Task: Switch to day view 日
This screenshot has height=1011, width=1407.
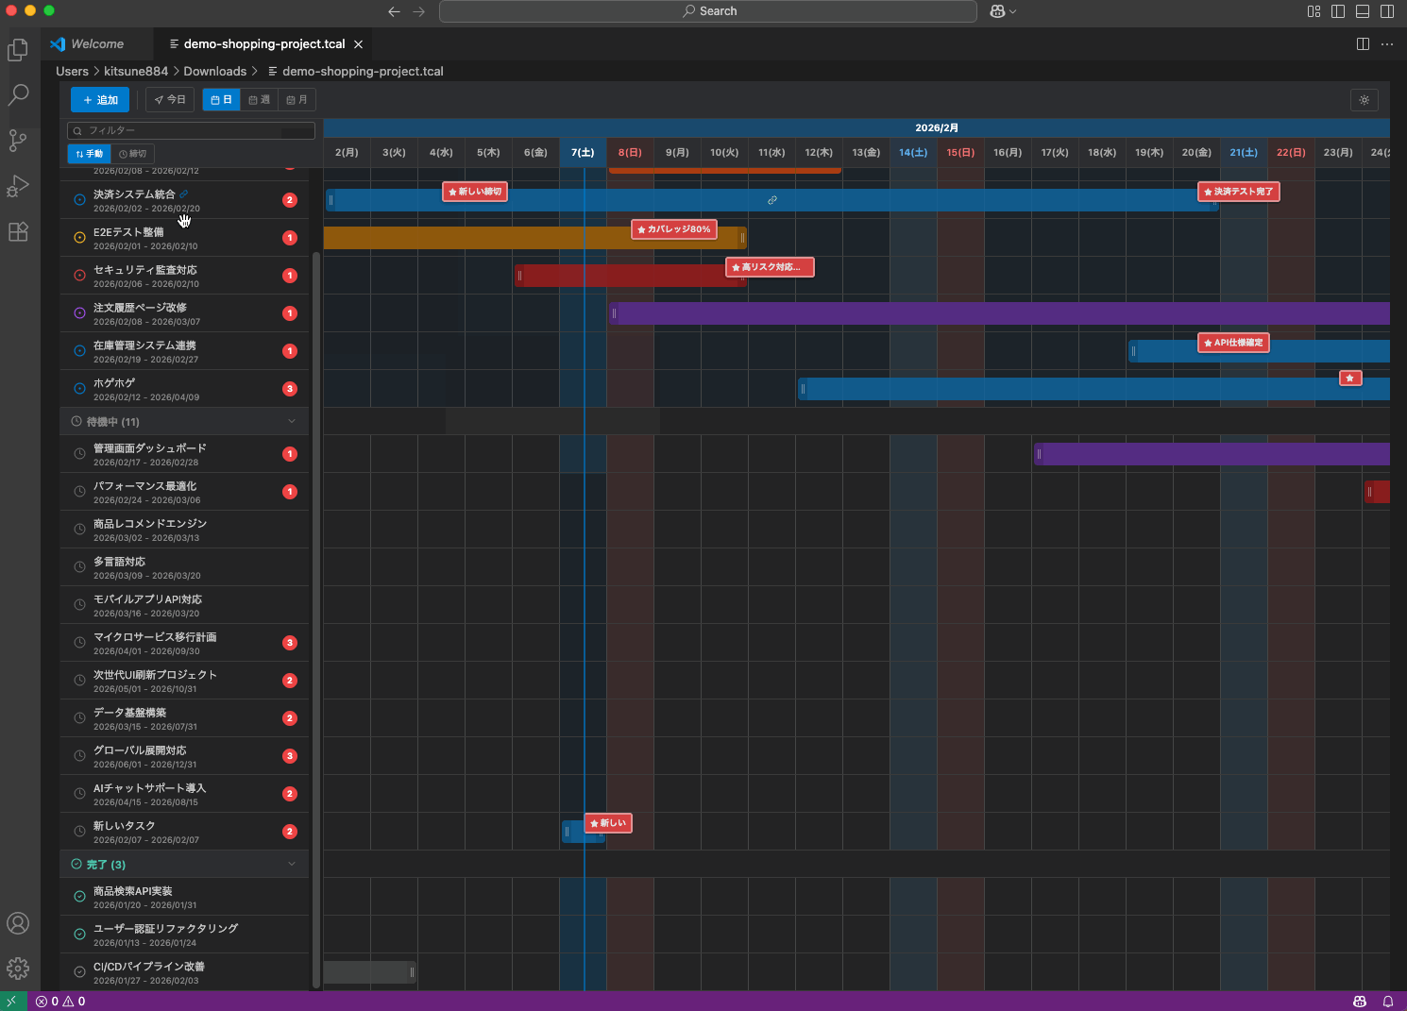Action: coord(221,100)
